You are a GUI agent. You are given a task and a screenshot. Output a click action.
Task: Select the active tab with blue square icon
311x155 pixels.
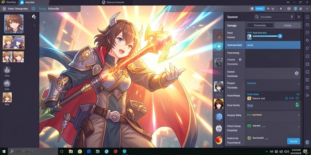click(x=27, y=2)
